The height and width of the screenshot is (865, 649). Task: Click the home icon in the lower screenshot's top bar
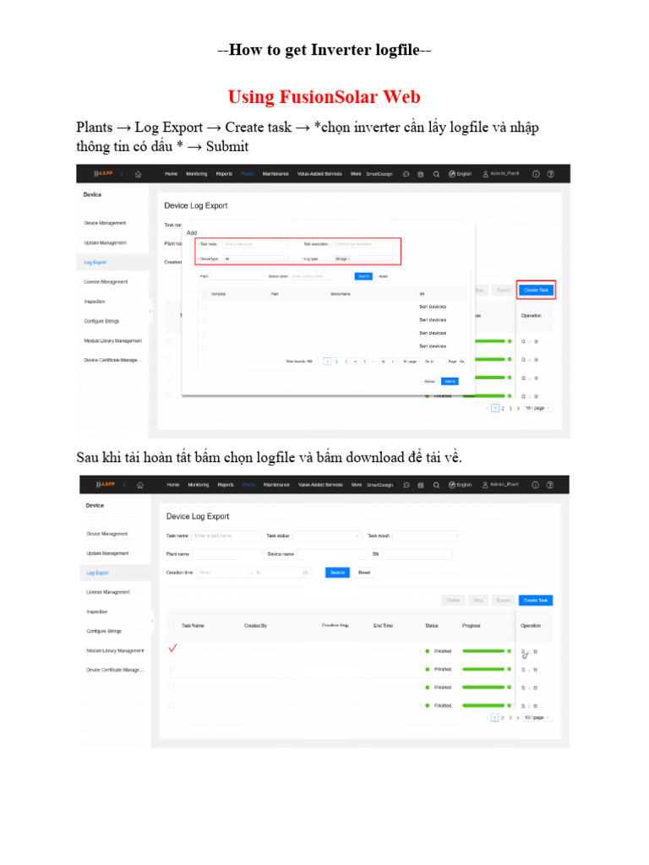tap(140, 485)
